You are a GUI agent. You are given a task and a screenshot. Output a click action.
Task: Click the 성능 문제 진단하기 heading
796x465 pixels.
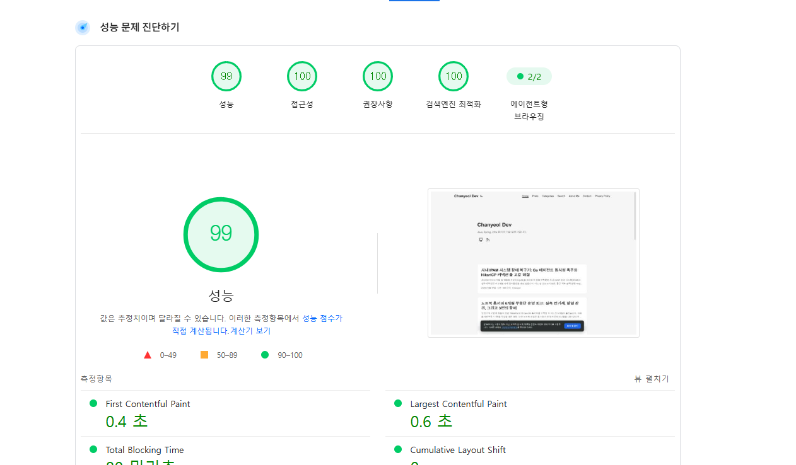coord(139,27)
